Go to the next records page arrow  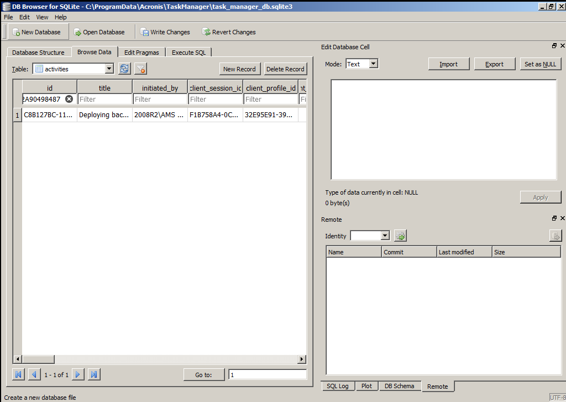click(77, 374)
